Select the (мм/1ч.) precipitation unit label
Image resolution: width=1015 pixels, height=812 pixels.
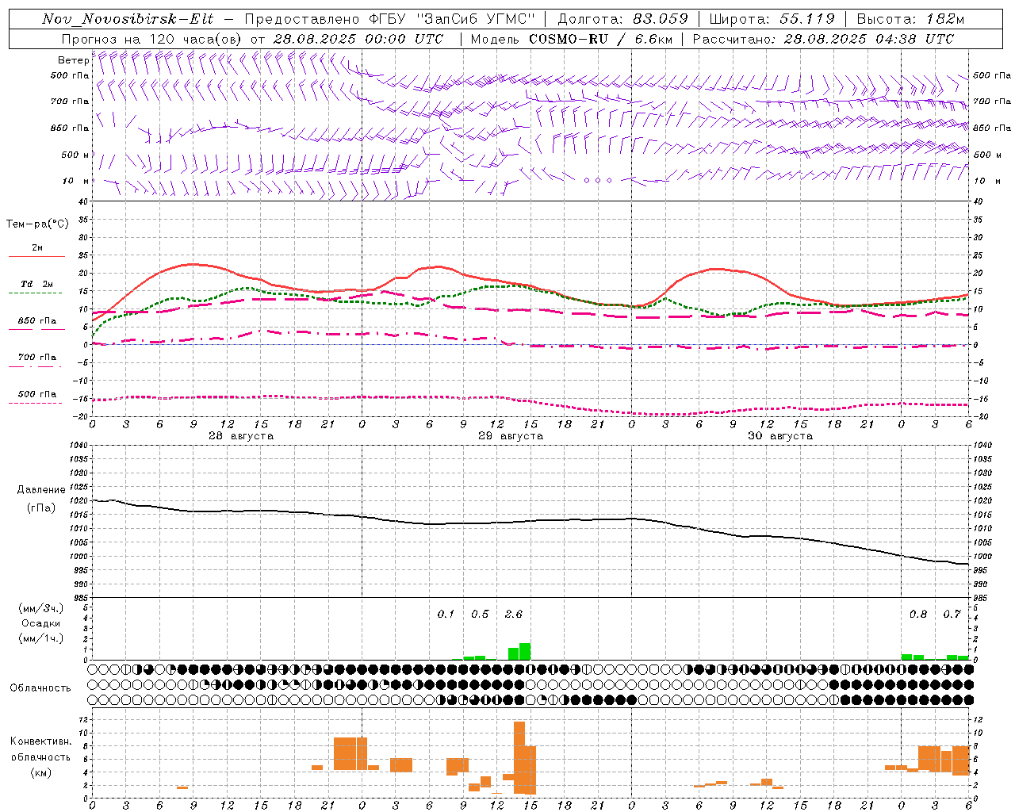[41, 638]
